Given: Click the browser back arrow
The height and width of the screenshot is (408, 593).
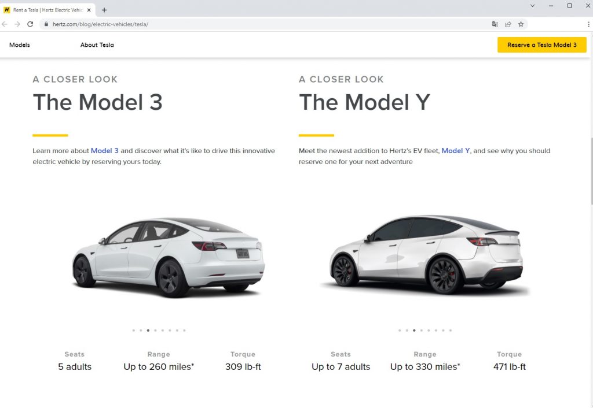Looking at the screenshot, I should [5, 24].
